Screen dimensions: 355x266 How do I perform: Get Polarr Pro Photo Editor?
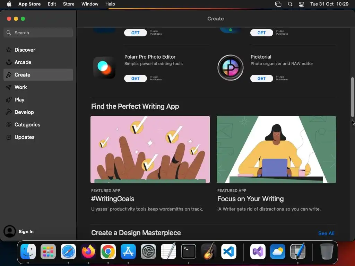[x=136, y=79]
